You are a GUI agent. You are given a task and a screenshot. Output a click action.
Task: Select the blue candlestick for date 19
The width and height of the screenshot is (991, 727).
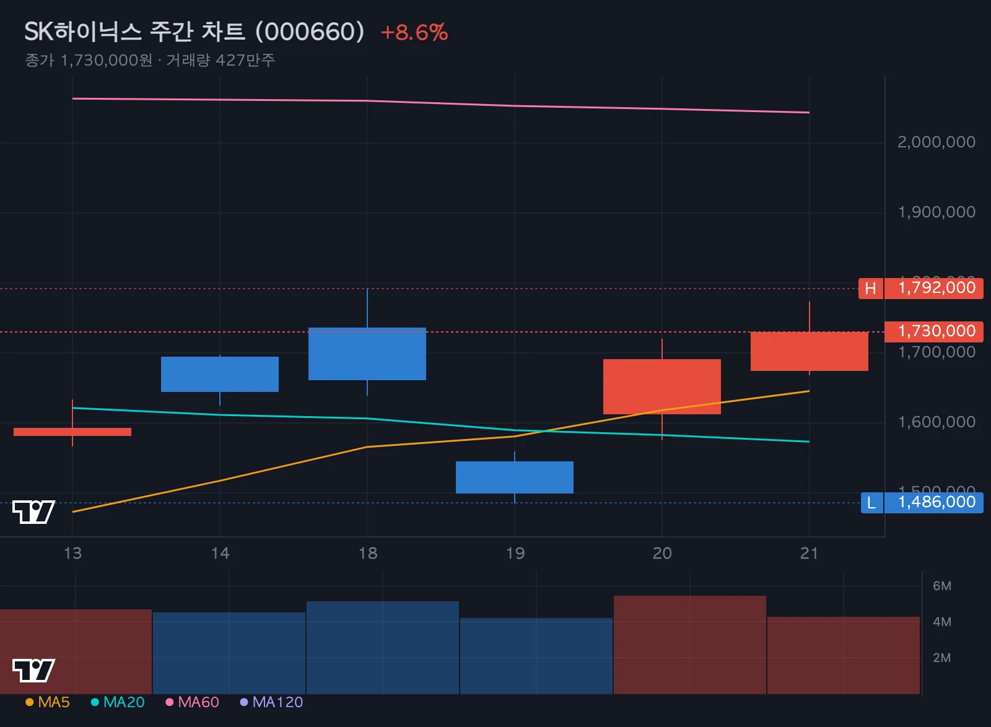pos(515,477)
